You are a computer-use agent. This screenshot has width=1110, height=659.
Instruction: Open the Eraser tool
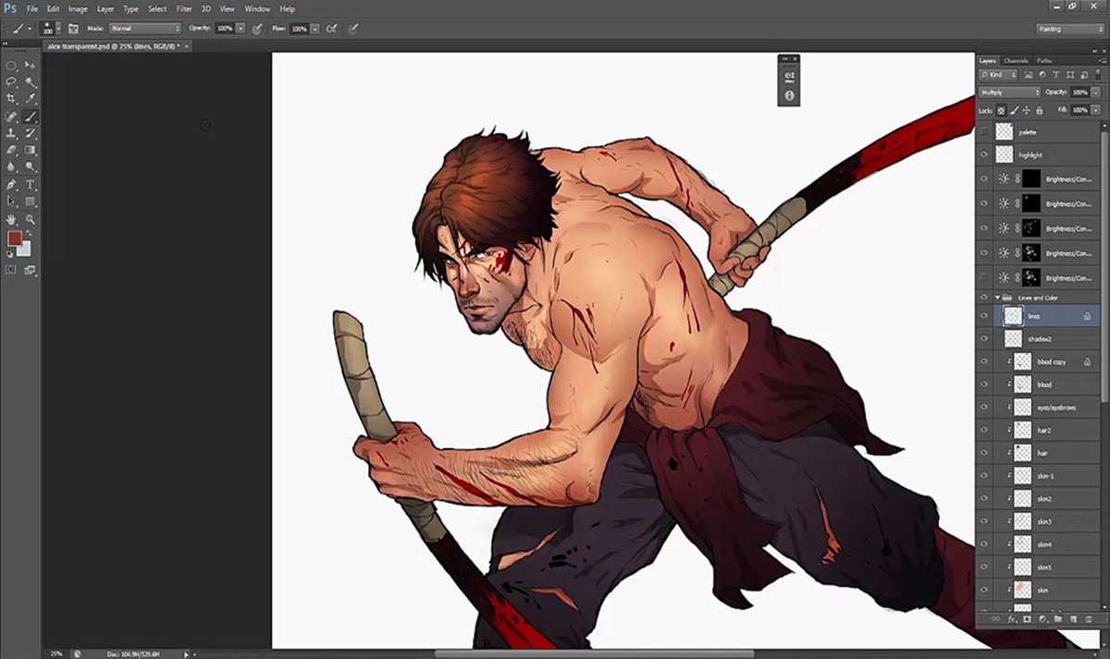pos(11,150)
